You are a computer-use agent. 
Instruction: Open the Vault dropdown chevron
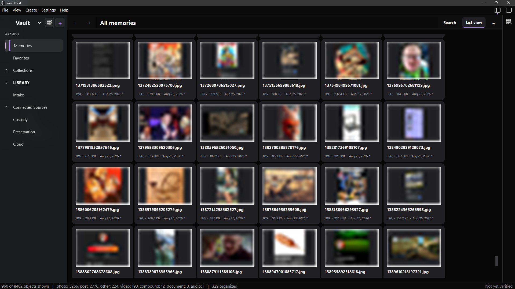[39, 23]
